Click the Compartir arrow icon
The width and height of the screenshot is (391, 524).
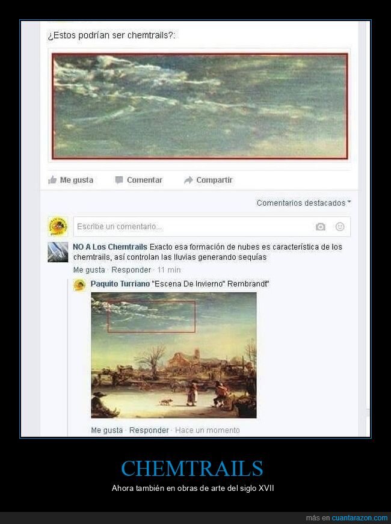[188, 180]
